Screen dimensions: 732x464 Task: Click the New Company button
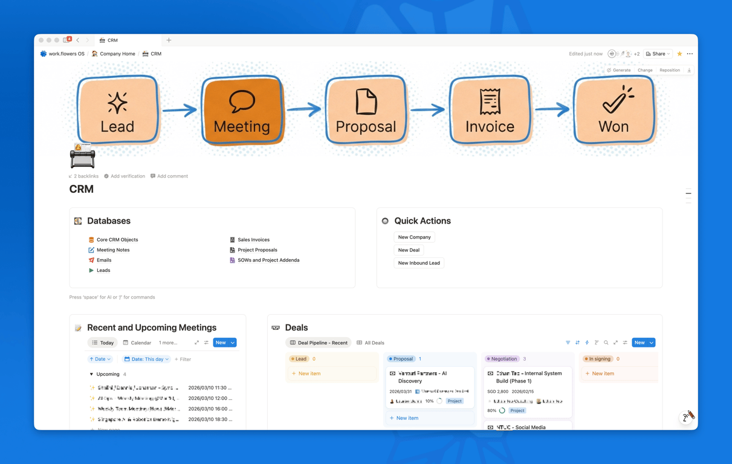(414, 237)
